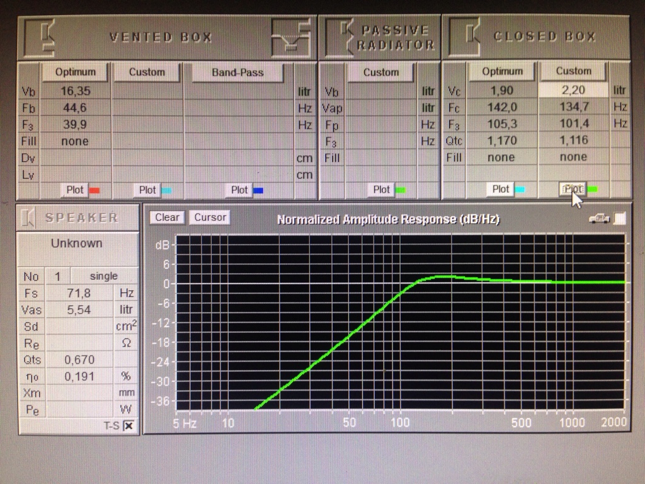The height and width of the screenshot is (484, 645).
Task: Click the efficiency value 0,191
Action: click(79, 377)
